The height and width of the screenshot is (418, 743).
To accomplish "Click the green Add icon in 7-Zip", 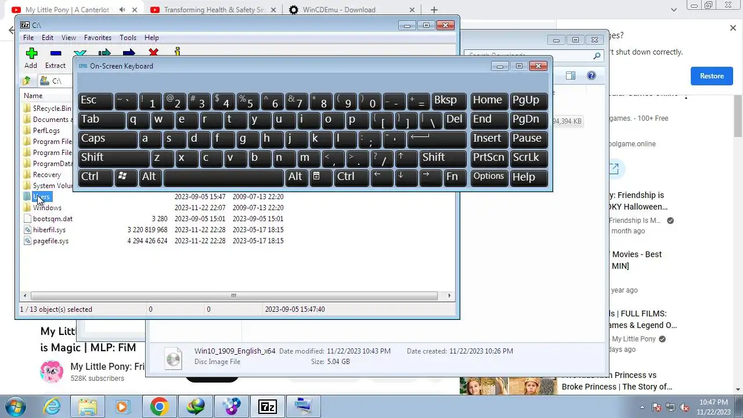I will pos(31,53).
